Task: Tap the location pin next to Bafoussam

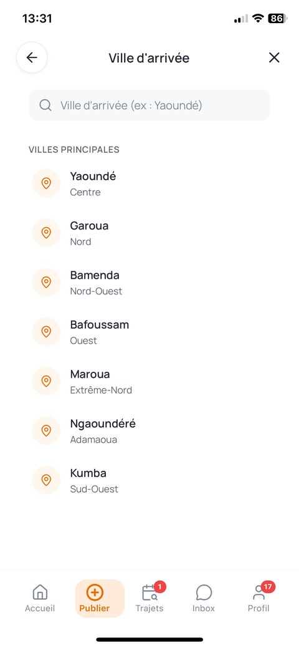Action: point(46,332)
